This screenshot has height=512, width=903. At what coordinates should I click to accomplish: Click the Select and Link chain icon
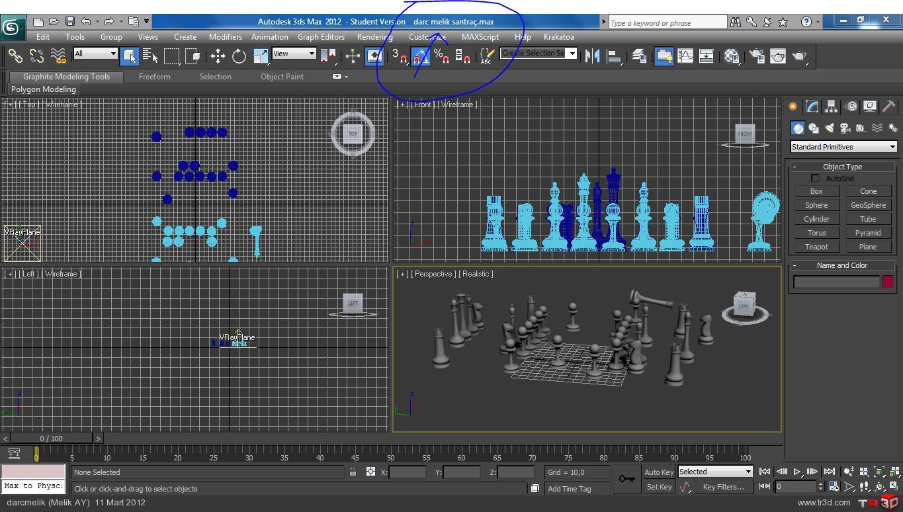click(x=15, y=56)
